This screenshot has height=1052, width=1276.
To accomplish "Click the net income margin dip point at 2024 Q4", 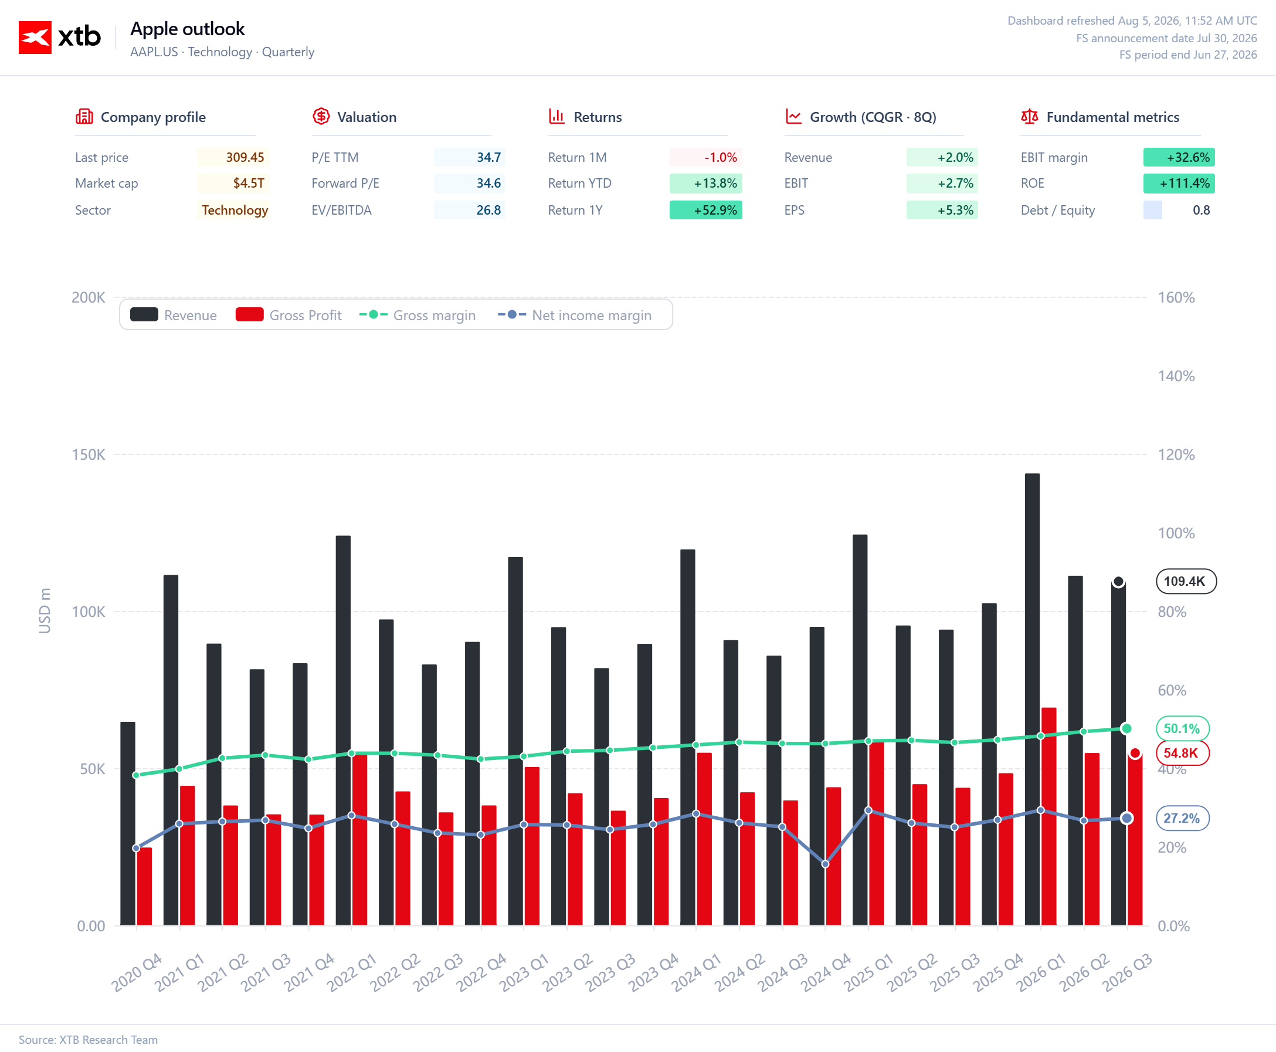I will pyautogui.click(x=825, y=864).
